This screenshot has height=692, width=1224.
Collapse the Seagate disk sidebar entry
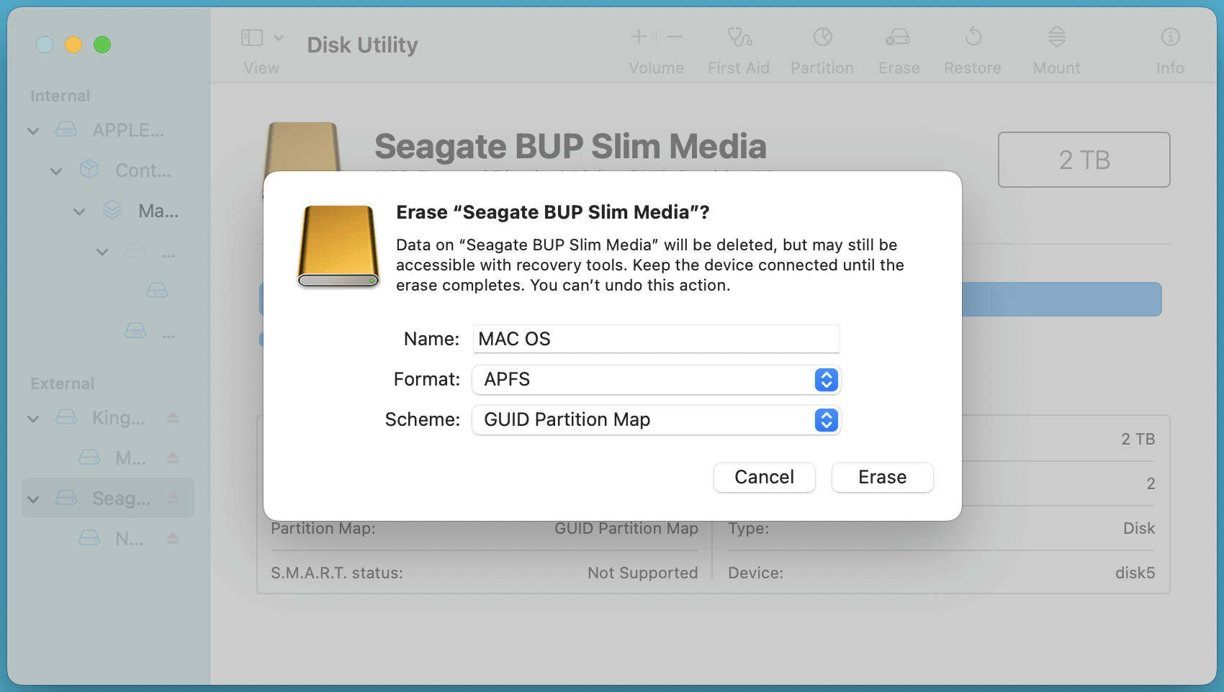pyautogui.click(x=33, y=499)
